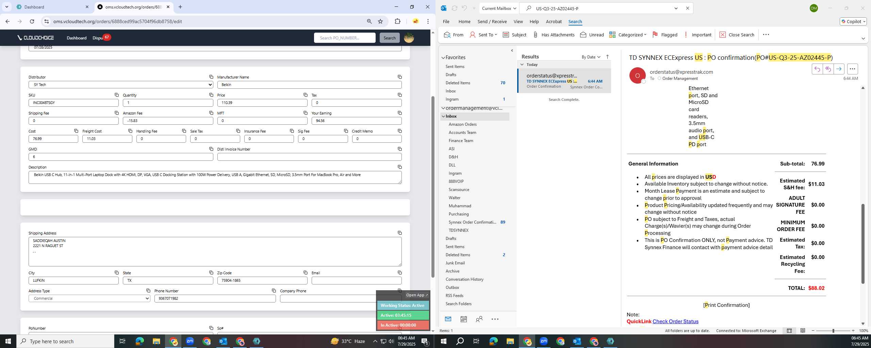Copy the Phone Number value
871x348 pixels.
[x=274, y=291]
